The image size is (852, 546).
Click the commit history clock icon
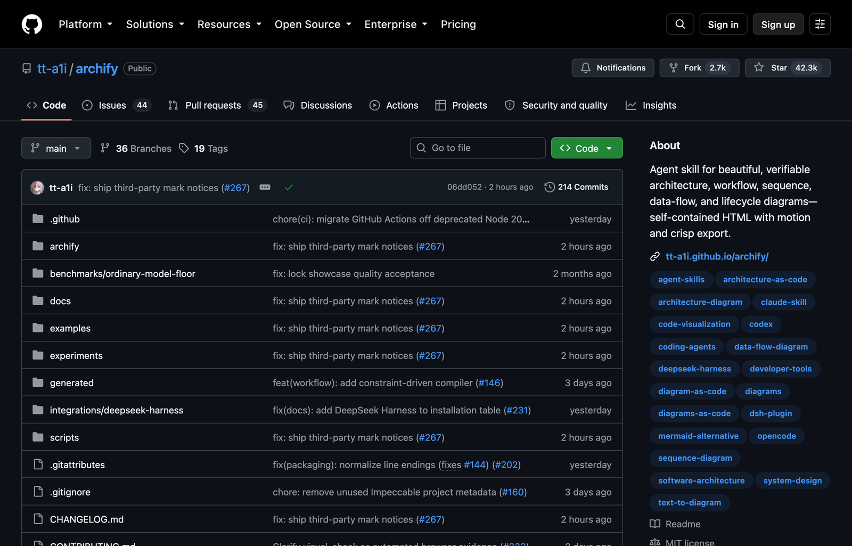tap(550, 187)
